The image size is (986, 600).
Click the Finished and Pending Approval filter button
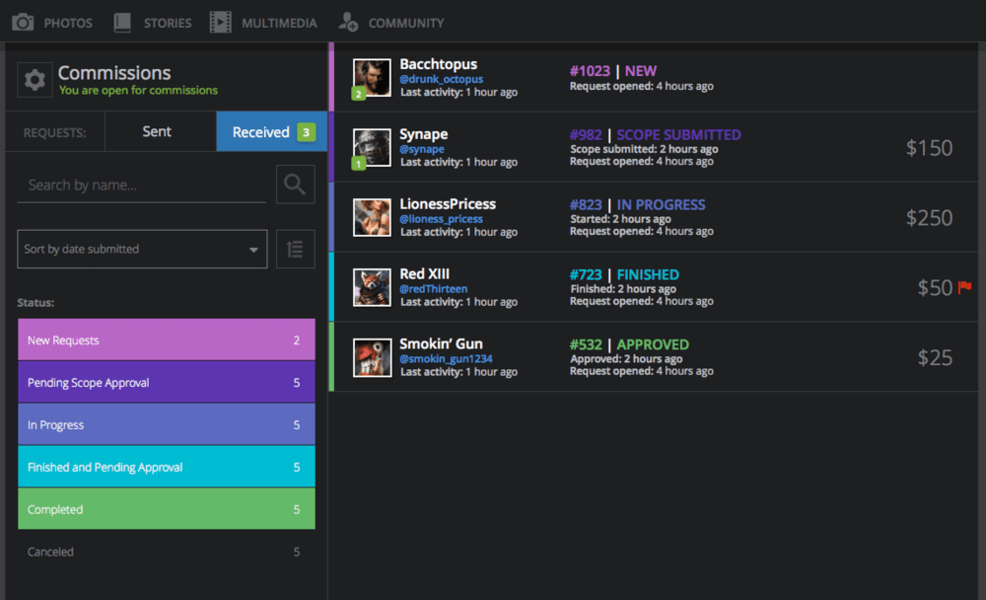pyautogui.click(x=166, y=467)
